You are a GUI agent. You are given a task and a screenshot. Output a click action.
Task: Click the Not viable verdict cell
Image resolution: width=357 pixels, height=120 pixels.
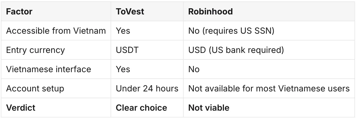coord(209,108)
